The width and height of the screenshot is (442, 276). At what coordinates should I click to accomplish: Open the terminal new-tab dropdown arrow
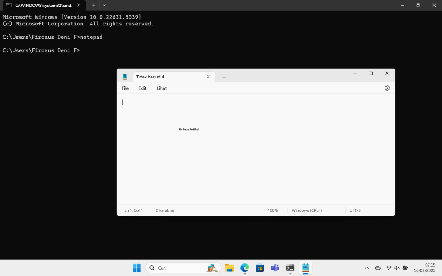pos(104,5)
